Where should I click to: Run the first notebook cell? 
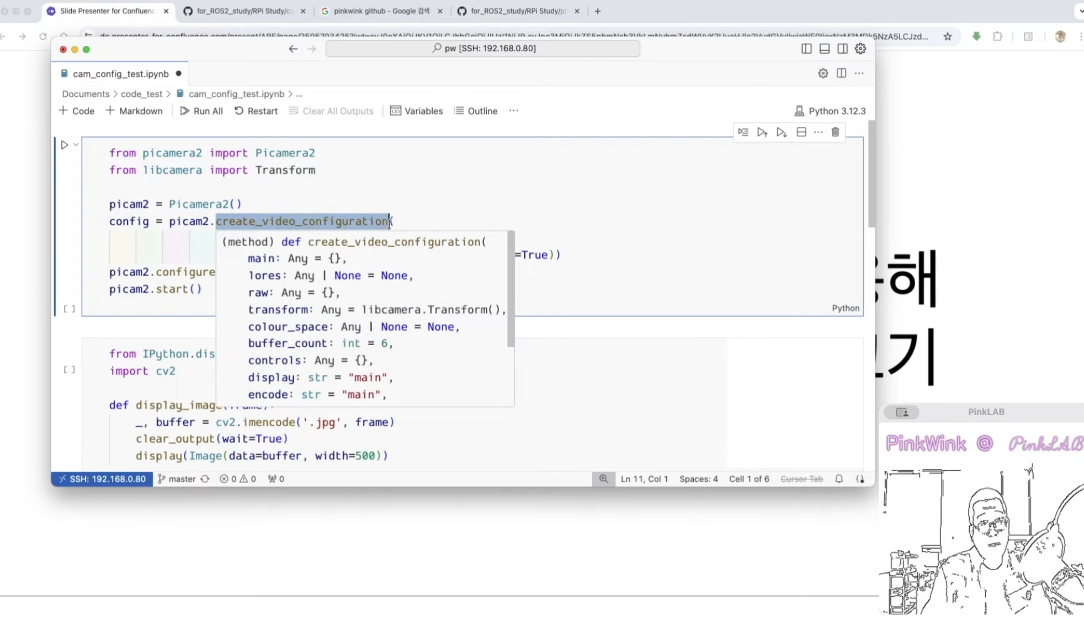(65, 145)
